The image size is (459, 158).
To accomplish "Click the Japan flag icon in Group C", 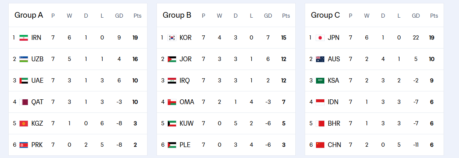I will click(320, 38).
